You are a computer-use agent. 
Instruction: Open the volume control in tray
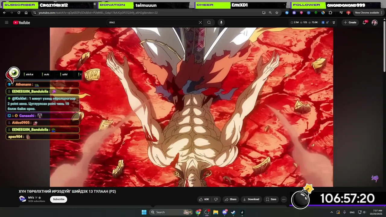coord(364,212)
